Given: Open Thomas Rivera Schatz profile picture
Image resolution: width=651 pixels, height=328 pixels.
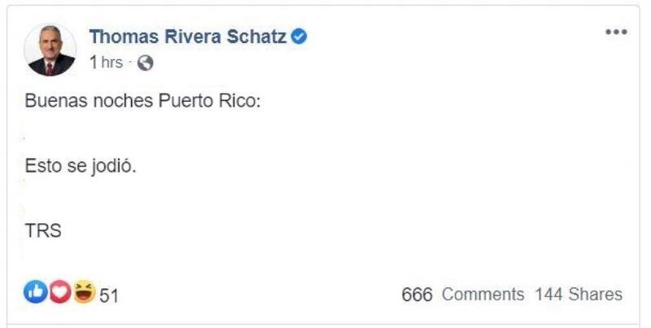Looking at the screenshot, I should pyautogui.click(x=50, y=50).
